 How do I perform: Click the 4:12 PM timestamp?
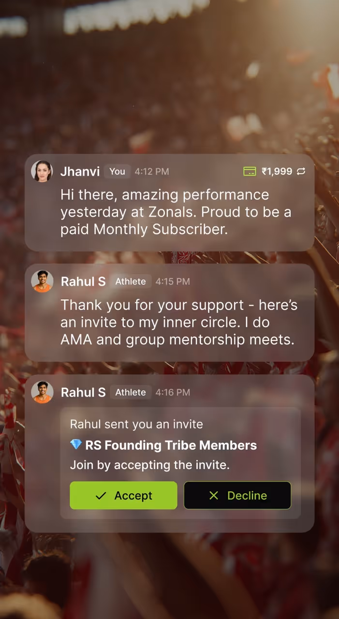152,171
